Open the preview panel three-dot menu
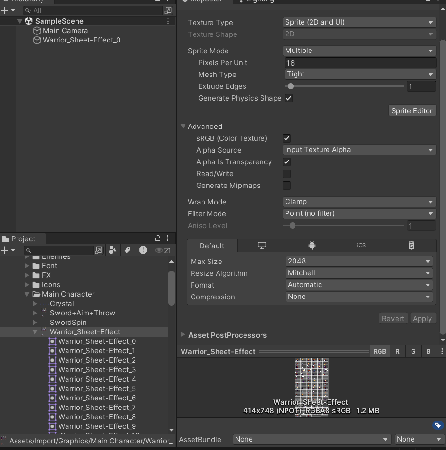Image resolution: width=446 pixels, height=450 pixels. coord(442,352)
